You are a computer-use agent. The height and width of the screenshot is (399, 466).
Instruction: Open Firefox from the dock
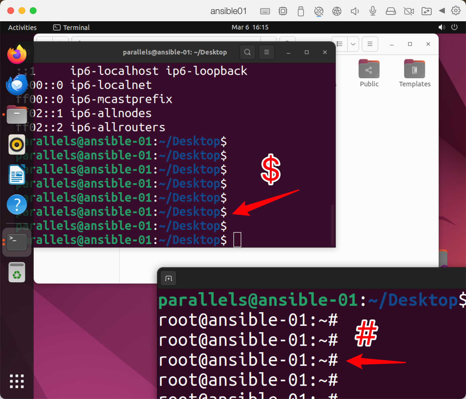pos(17,55)
